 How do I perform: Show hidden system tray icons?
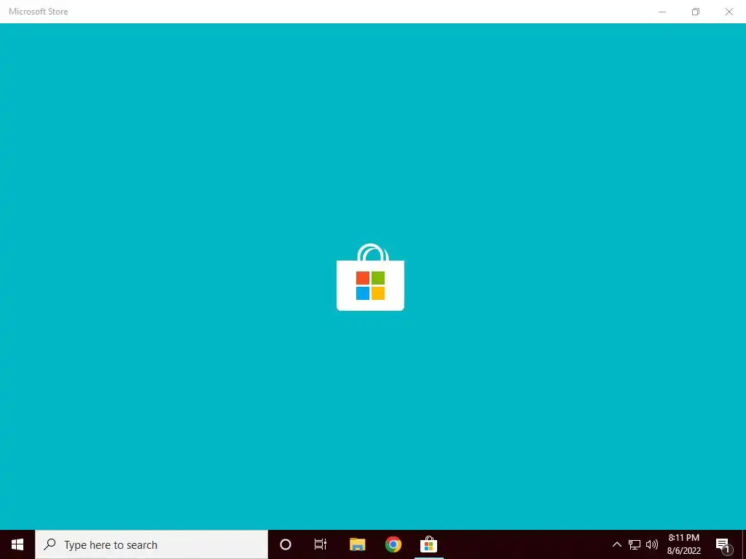pyautogui.click(x=616, y=544)
